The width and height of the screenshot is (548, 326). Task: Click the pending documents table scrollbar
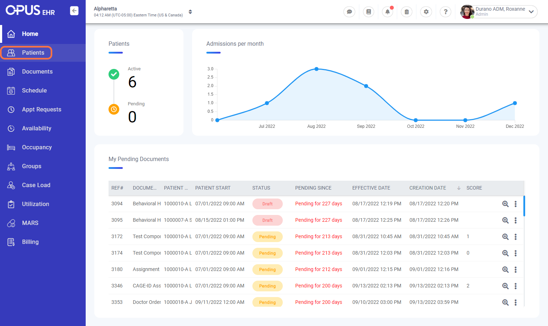[524, 206]
